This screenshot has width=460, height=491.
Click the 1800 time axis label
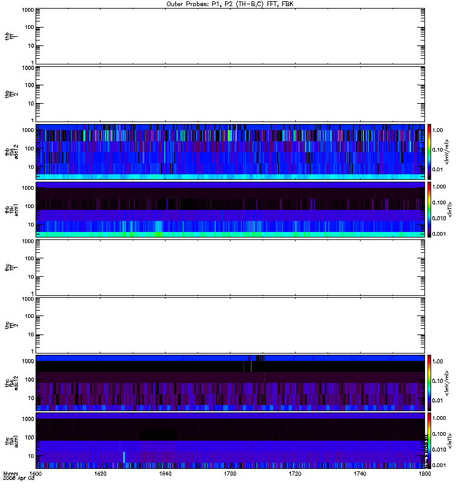point(424,473)
